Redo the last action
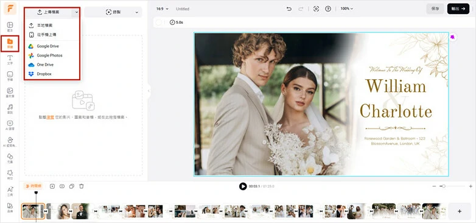This screenshot has width=476, height=223. point(301,9)
